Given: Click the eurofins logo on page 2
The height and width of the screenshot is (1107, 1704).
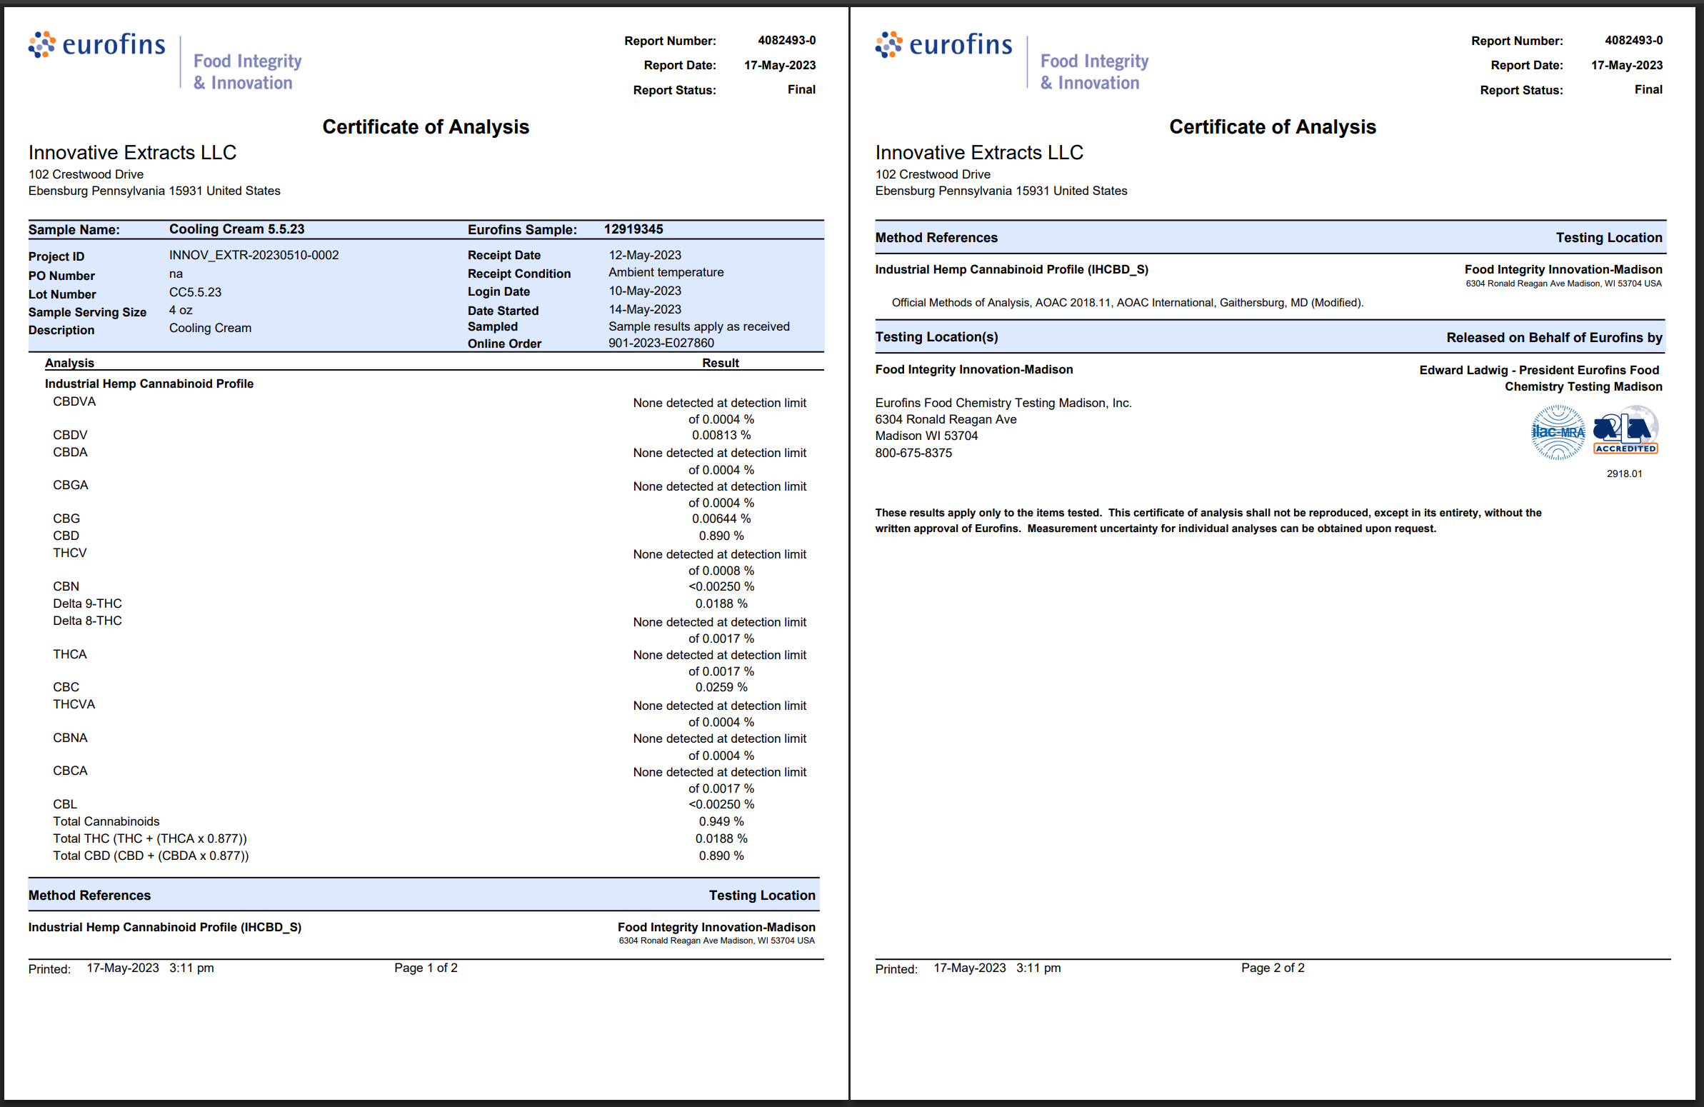Looking at the screenshot, I should [943, 44].
